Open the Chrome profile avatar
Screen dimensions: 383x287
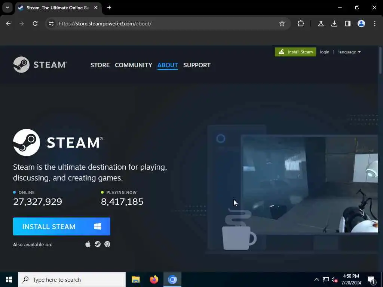[x=361, y=24]
